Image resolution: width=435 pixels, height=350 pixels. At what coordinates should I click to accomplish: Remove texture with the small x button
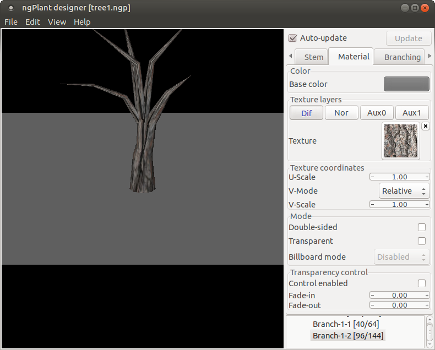tap(426, 126)
